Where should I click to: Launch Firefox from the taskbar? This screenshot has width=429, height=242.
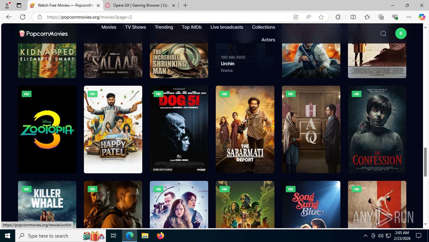(x=160, y=236)
